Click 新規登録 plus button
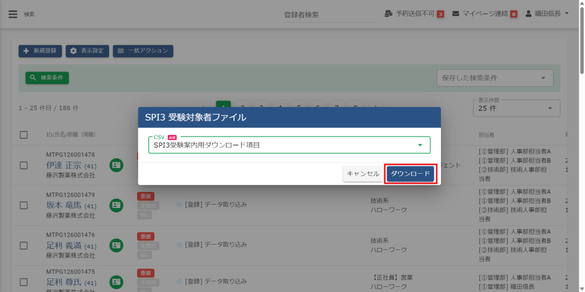This screenshot has width=585, height=292. 40,51
